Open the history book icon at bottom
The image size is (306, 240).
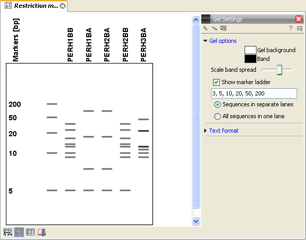coord(42,232)
